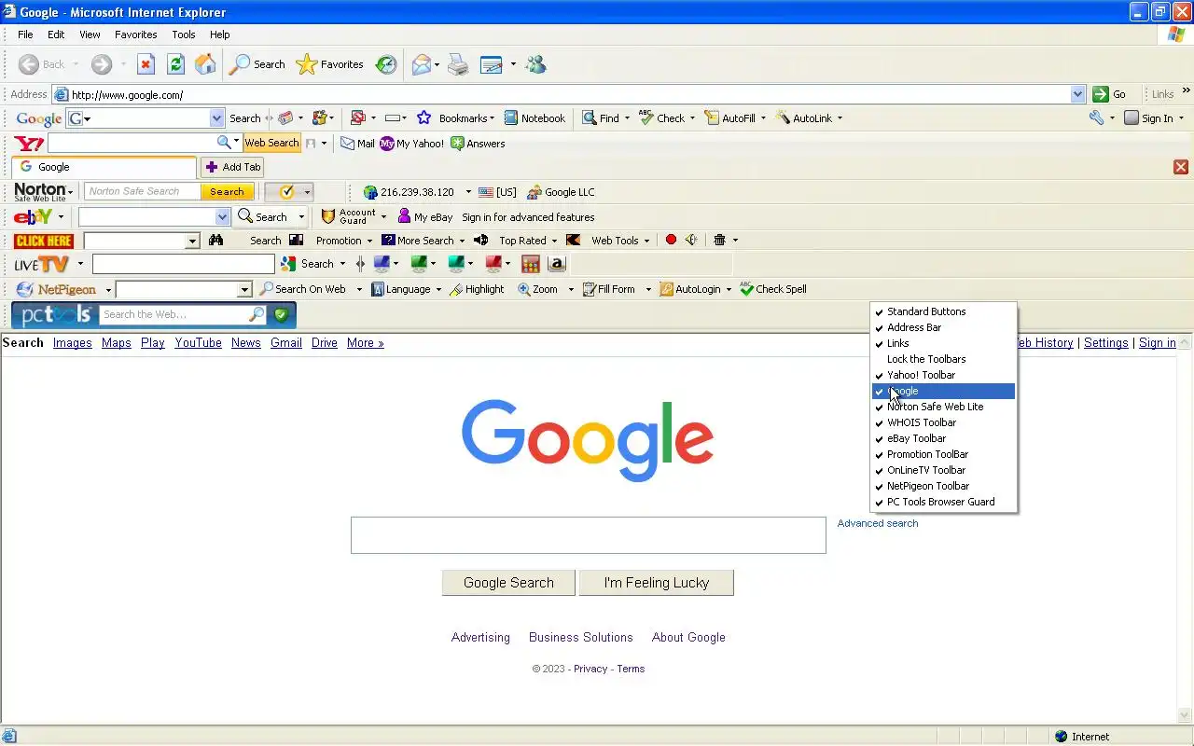Select the Google tab in the tab bar

click(x=104, y=167)
